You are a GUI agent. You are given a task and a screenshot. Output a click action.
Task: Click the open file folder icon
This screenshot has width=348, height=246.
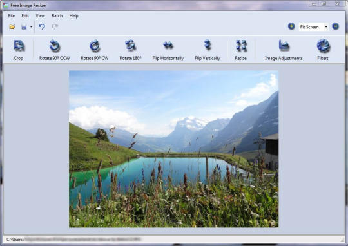pyautogui.click(x=12, y=27)
